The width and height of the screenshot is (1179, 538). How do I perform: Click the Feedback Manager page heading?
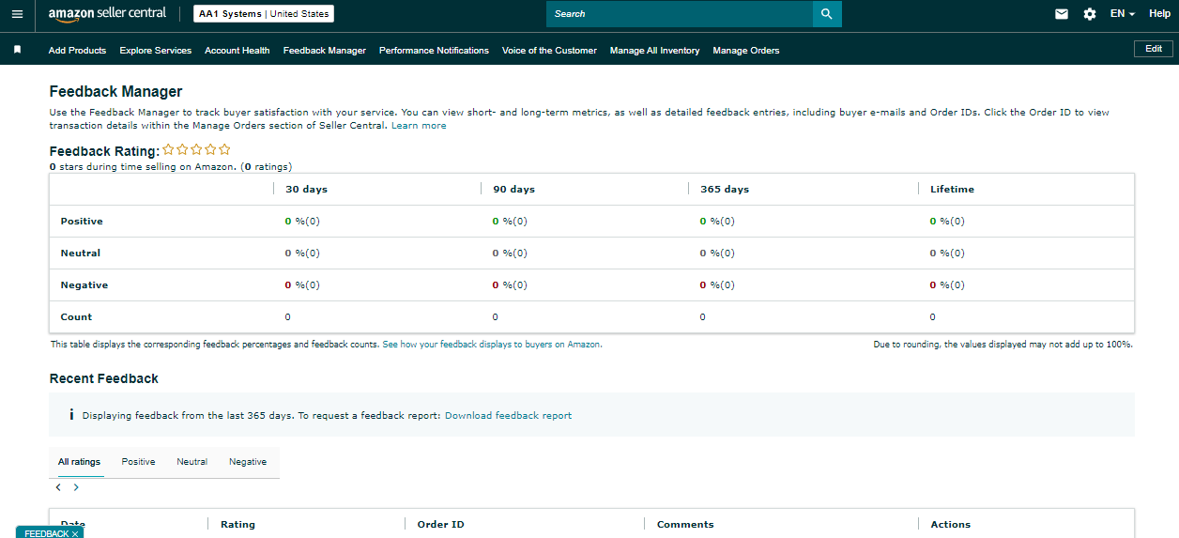pos(115,92)
